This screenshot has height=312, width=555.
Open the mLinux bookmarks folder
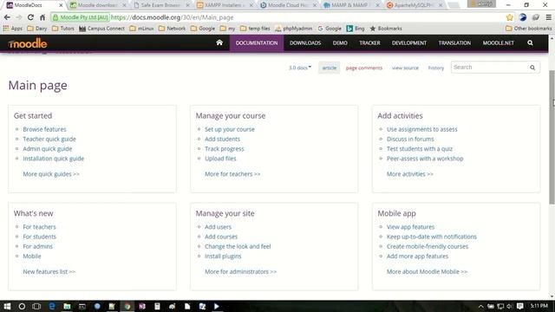click(141, 29)
